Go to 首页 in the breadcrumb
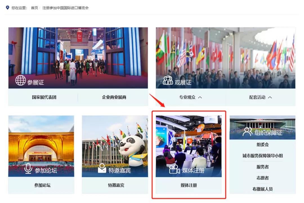This screenshot has width=304, height=203. pyautogui.click(x=34, y=8)
